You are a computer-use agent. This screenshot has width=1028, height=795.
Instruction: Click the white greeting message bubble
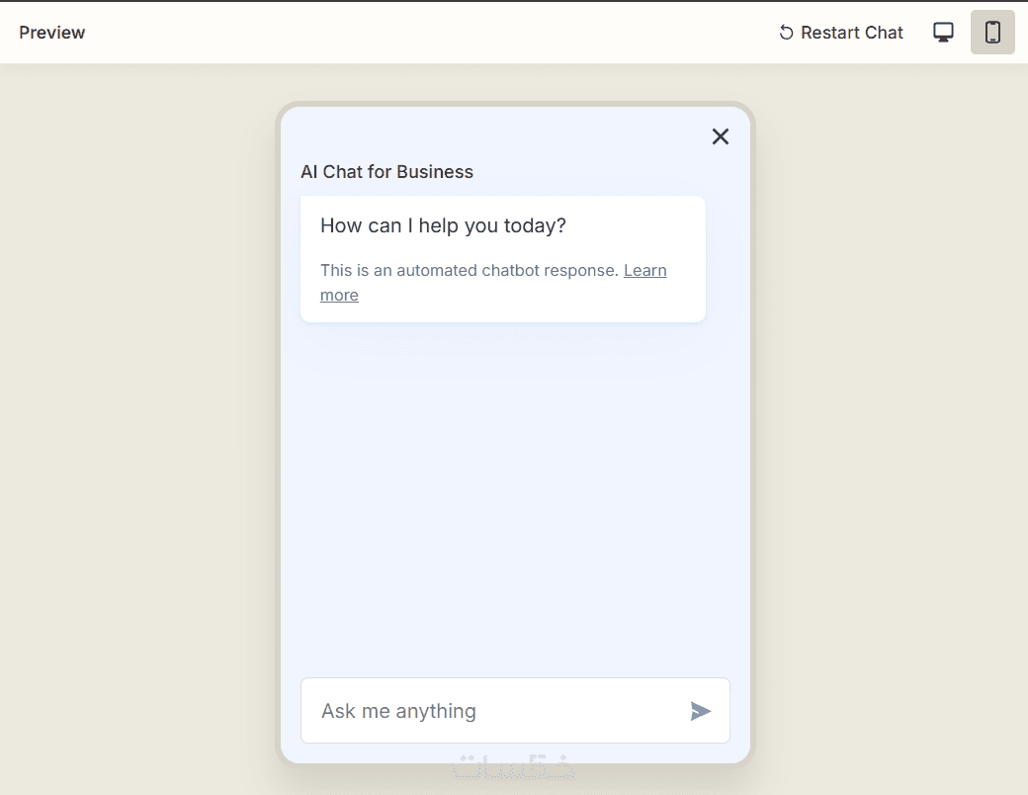[593, 302]
